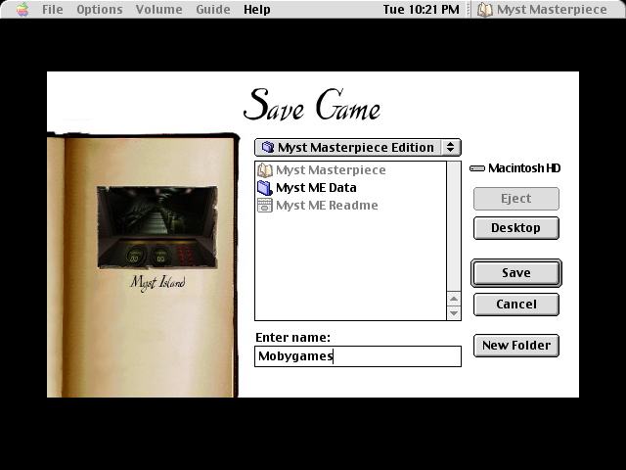The image size is (626, 470).
Task: Click the Myst Masterpiece application switcher icon
Action: [x=485, y=10]
